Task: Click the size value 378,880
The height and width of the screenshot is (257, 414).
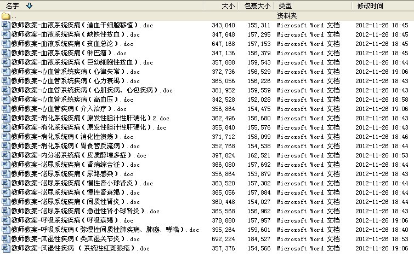Action: pyautogui.click(x=223, y=220)
